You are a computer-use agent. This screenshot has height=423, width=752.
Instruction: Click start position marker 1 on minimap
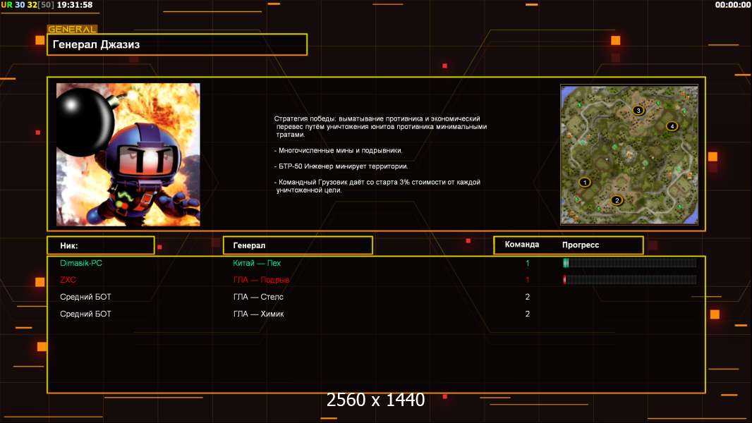584,182
